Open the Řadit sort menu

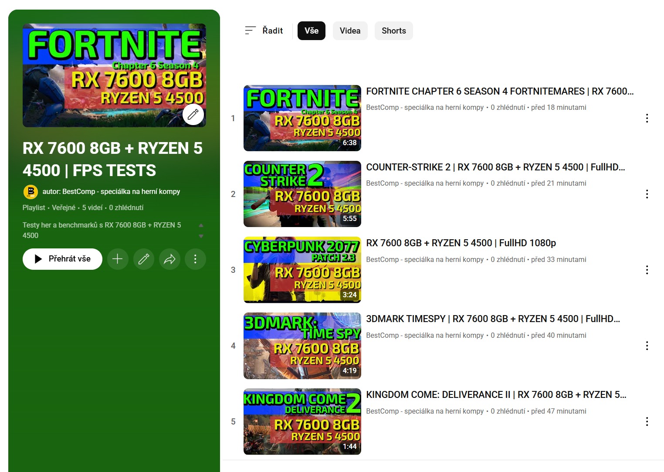(x=264, y=31)
